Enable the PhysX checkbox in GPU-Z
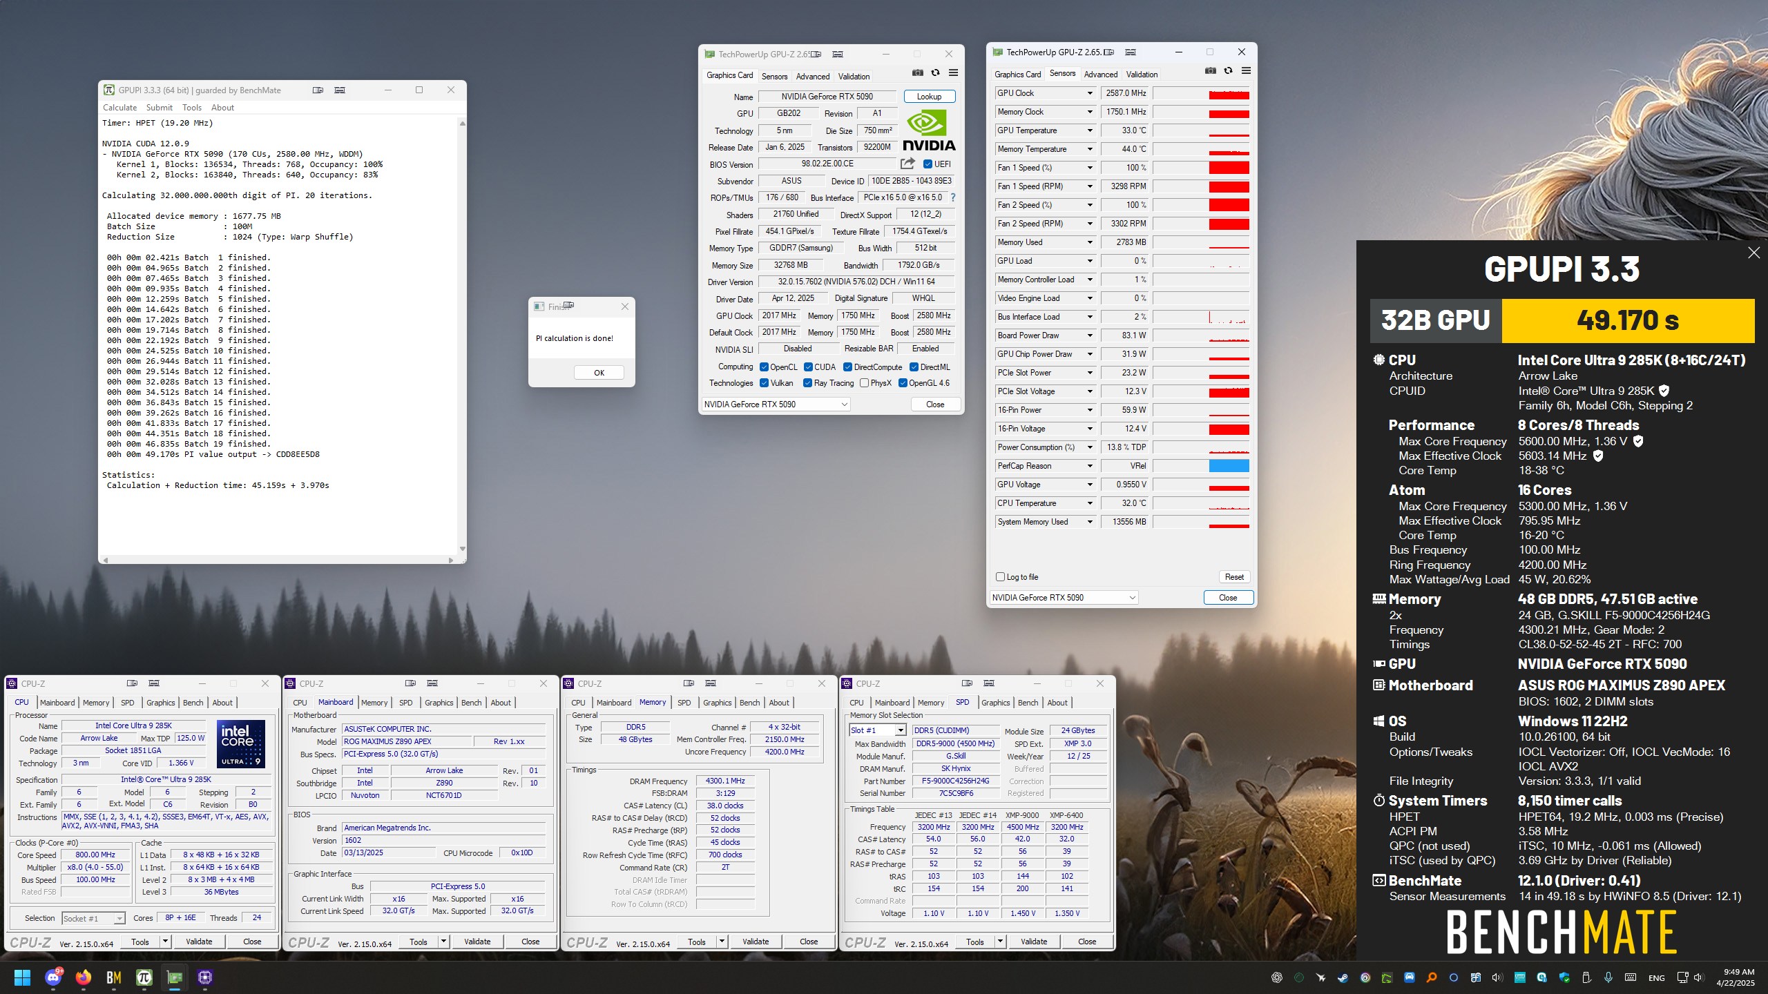 (864, 383)
